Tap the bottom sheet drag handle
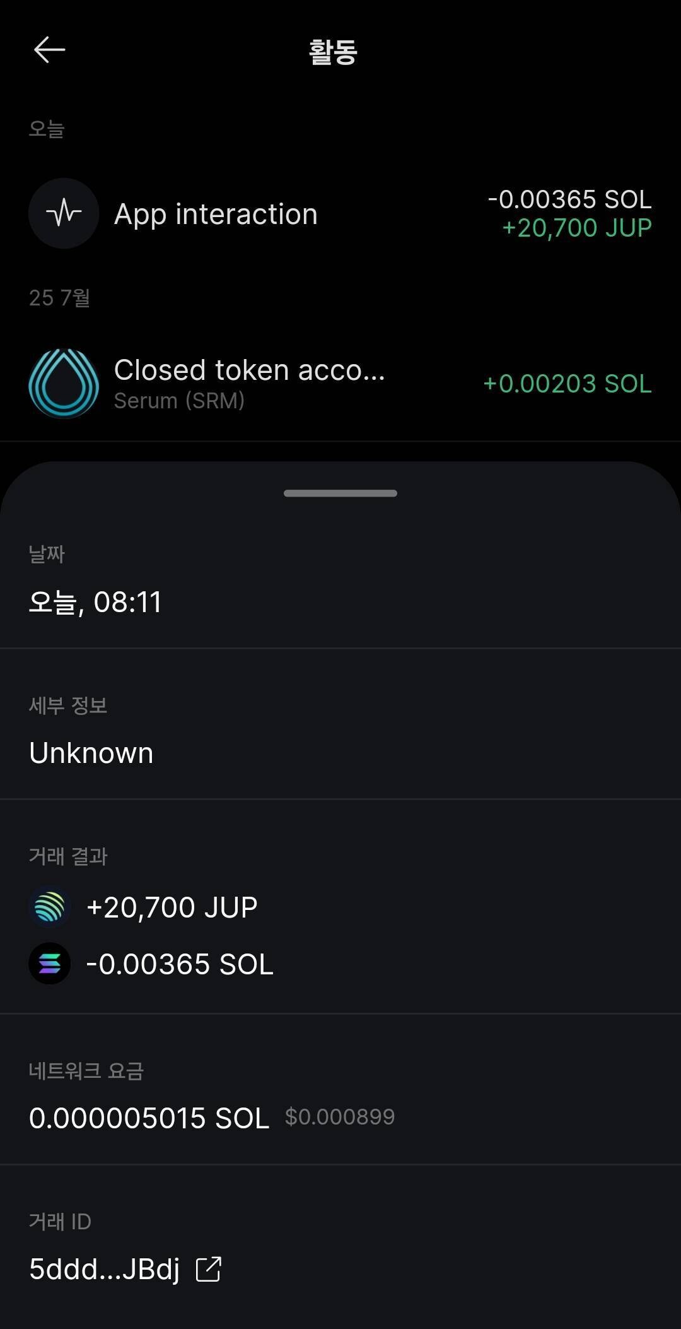The width and height of the screenshot is (681, 1329). click(340, 493)
